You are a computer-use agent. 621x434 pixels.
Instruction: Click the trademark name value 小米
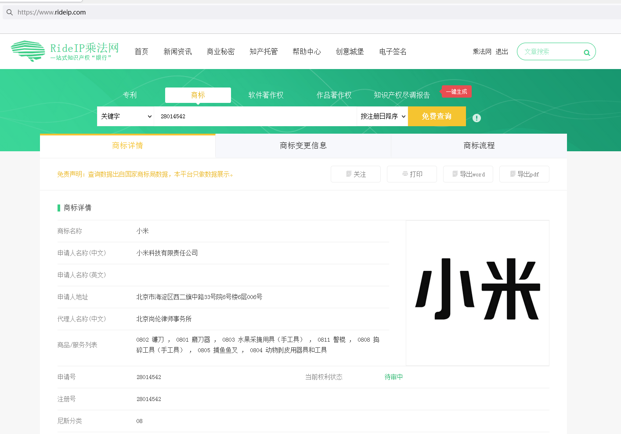[x=142, y=231]
